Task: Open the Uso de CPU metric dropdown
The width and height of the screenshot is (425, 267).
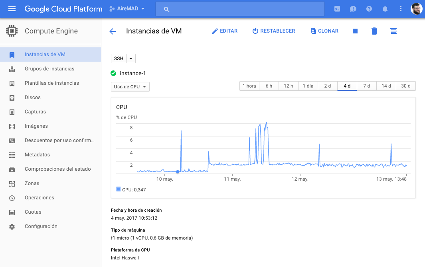Action: [x=130, y=87]
